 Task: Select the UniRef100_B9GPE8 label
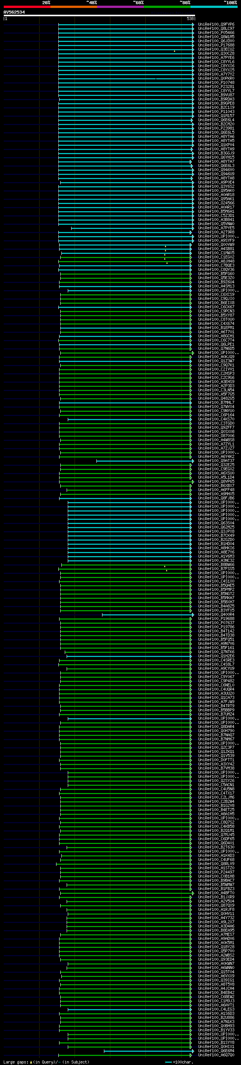pos(216,103)
